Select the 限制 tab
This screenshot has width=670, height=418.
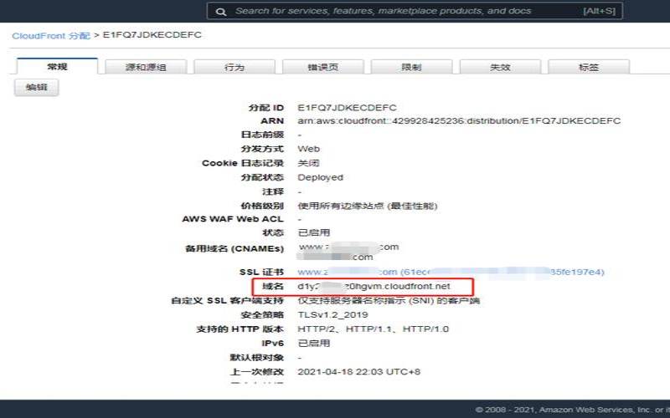tap(411, 67)
